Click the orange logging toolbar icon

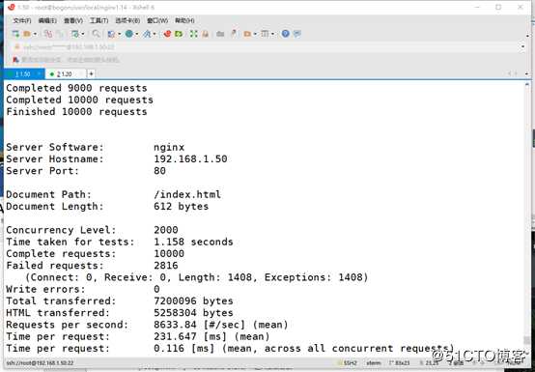[x=247, y=34]
